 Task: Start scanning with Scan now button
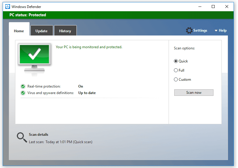194,93
